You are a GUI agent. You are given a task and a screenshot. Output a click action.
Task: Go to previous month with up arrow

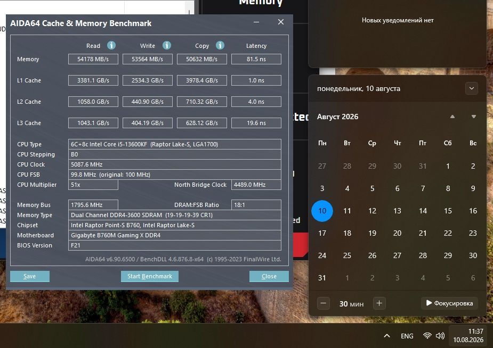[452, 117]
